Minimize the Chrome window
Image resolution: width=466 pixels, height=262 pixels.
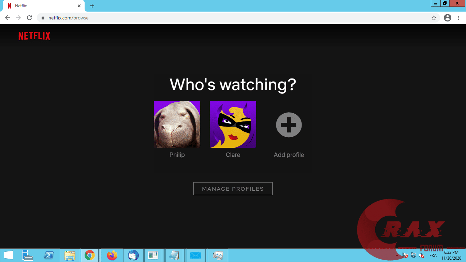pyautogui.click(x=435, y=3)
